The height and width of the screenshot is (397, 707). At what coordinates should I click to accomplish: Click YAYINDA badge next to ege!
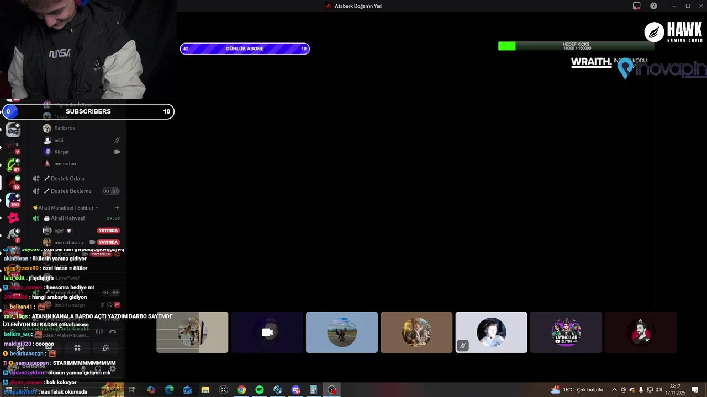pos(108,230)
